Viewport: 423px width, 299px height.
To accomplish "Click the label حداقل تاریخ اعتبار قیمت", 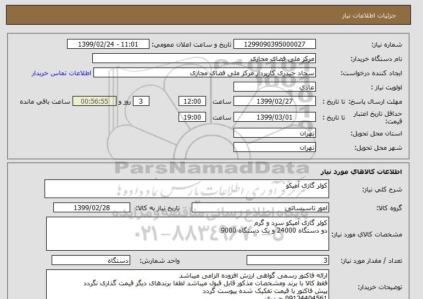I will pos(378,117).
